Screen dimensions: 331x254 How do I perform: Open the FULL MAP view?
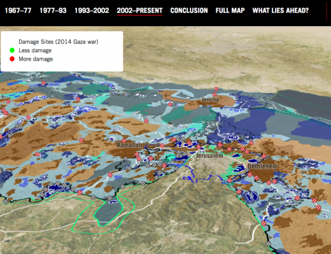230,10
